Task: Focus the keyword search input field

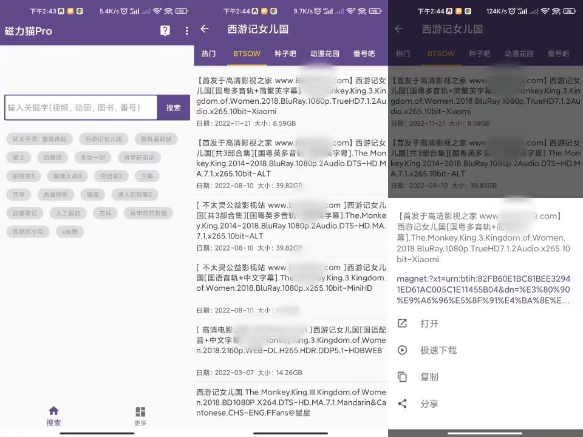Action: click(x=81, y=107)
